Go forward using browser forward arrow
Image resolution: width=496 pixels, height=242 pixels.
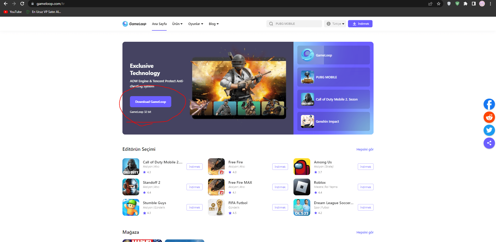[14, 4]
